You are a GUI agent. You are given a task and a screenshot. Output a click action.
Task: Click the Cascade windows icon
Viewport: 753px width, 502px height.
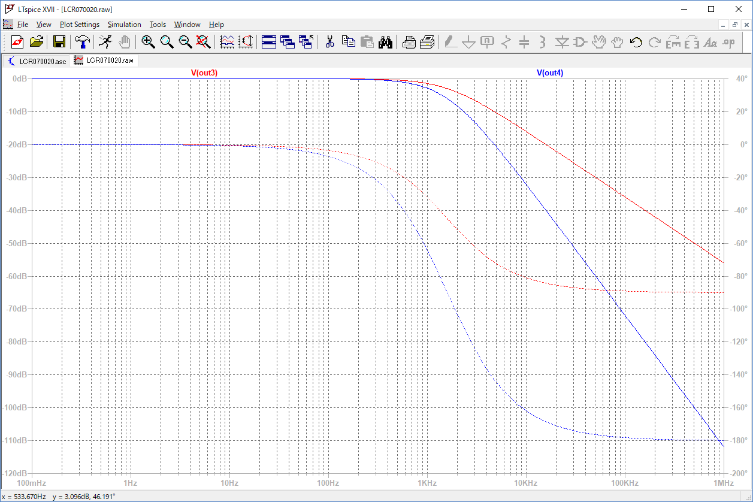288,42
